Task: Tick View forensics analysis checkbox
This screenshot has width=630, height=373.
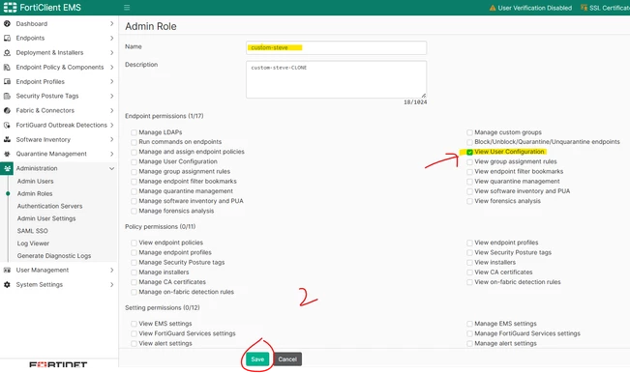Action: click(x=469, y=201)
